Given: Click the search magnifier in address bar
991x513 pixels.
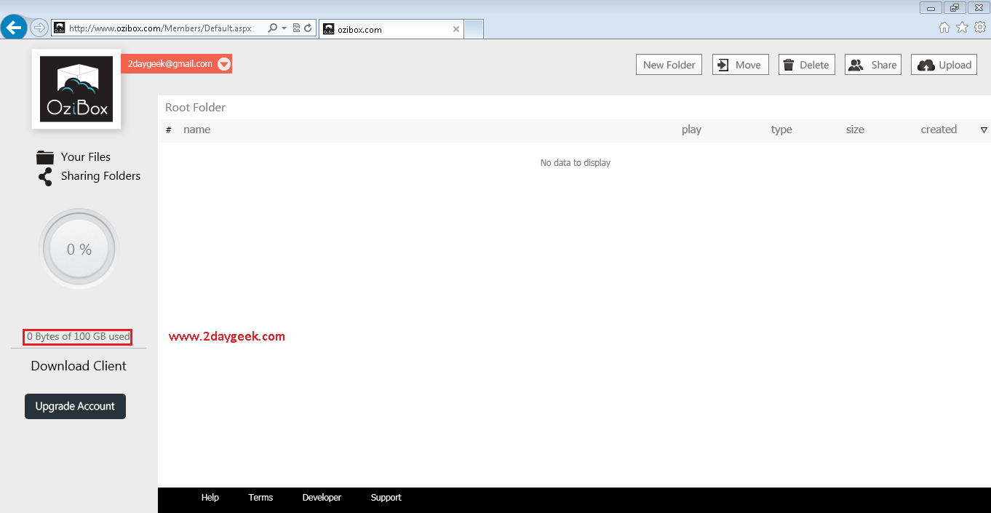Looking at the screenshot, I should (272, 28).
